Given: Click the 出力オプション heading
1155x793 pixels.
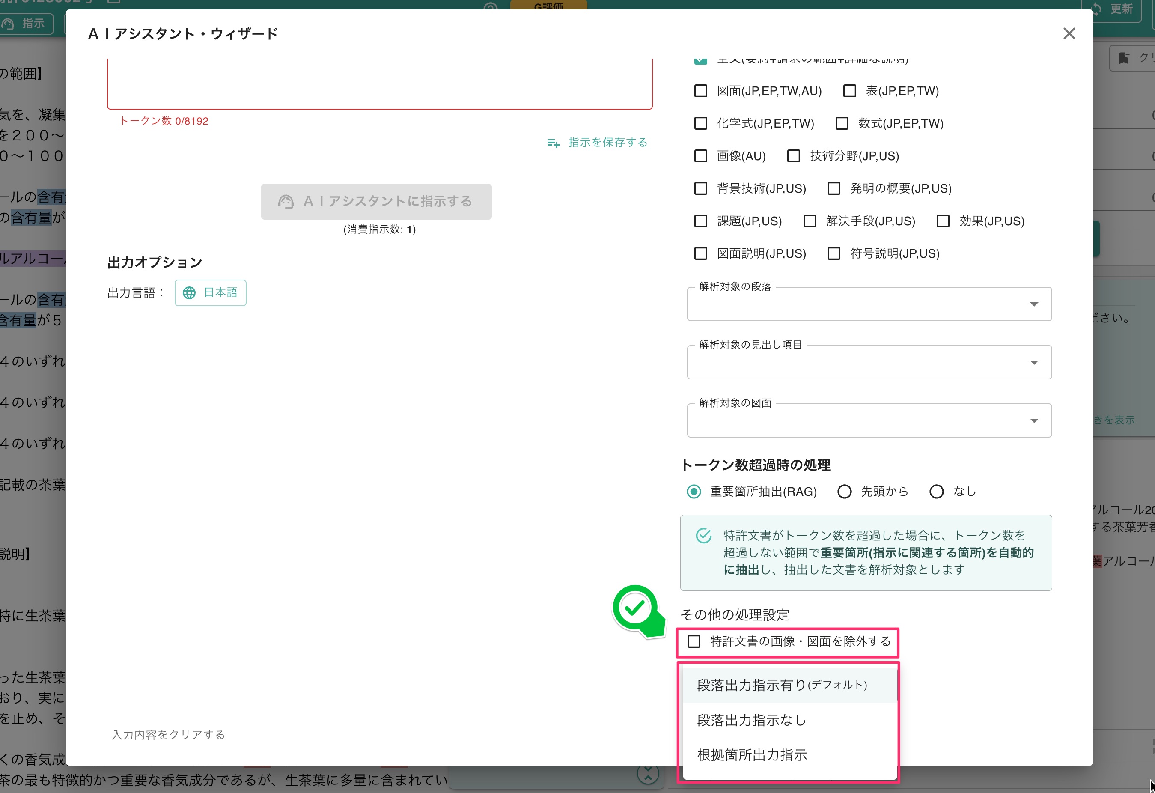Looking at the screenshot, I should (x=155, y=262).
